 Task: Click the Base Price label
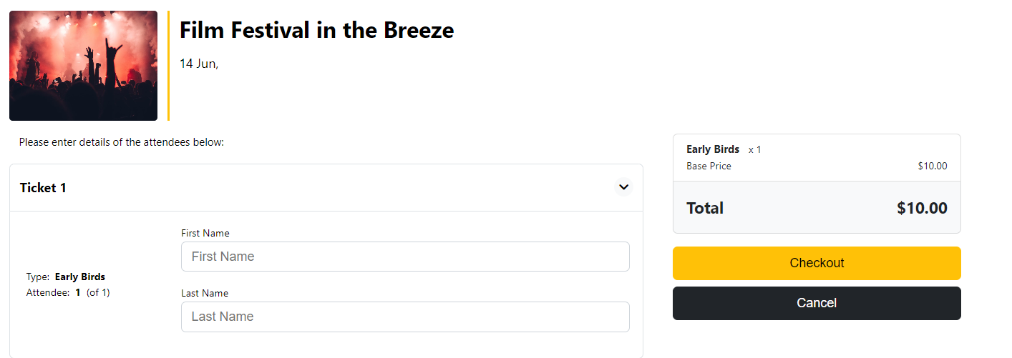tap(709, 166)
